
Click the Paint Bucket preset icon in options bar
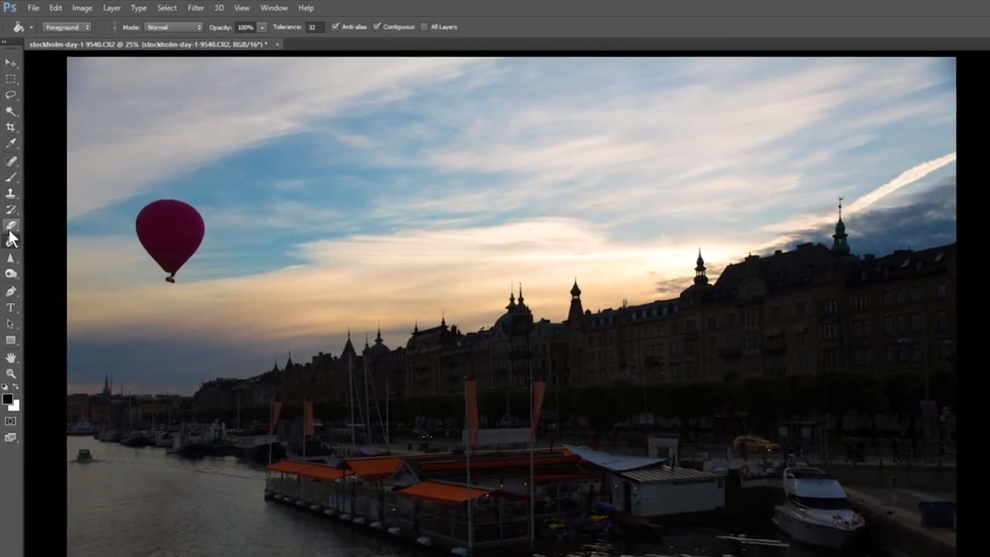pos(18,27)
